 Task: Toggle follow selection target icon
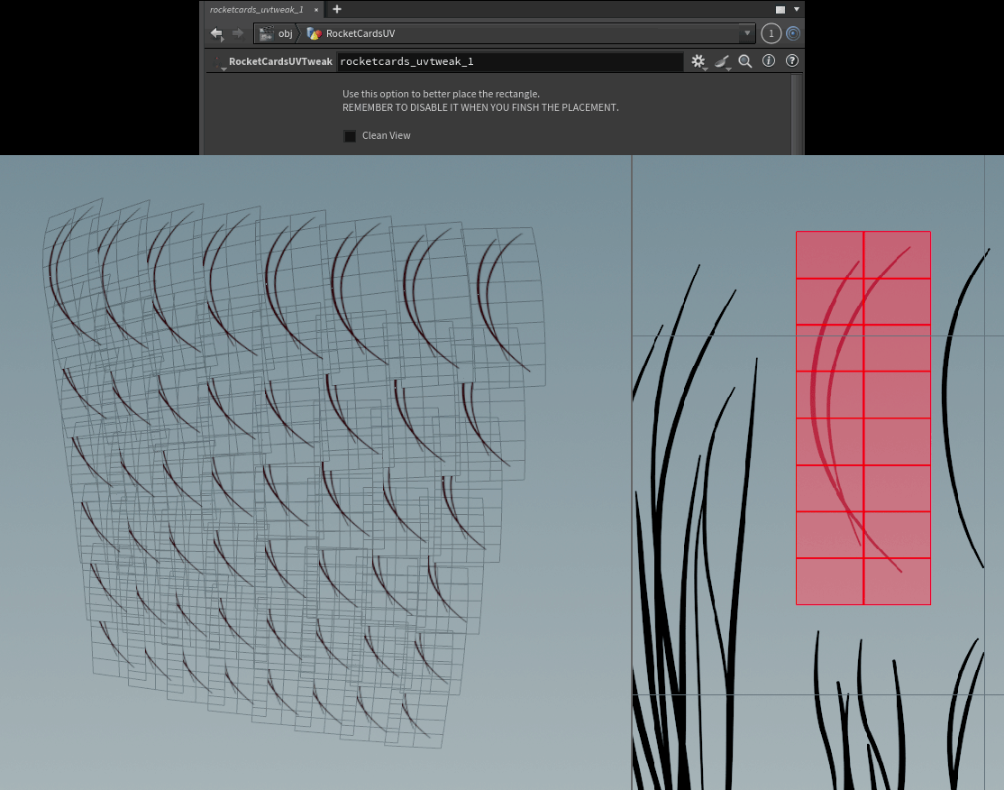pyautogui.click(x=793, y=33)
